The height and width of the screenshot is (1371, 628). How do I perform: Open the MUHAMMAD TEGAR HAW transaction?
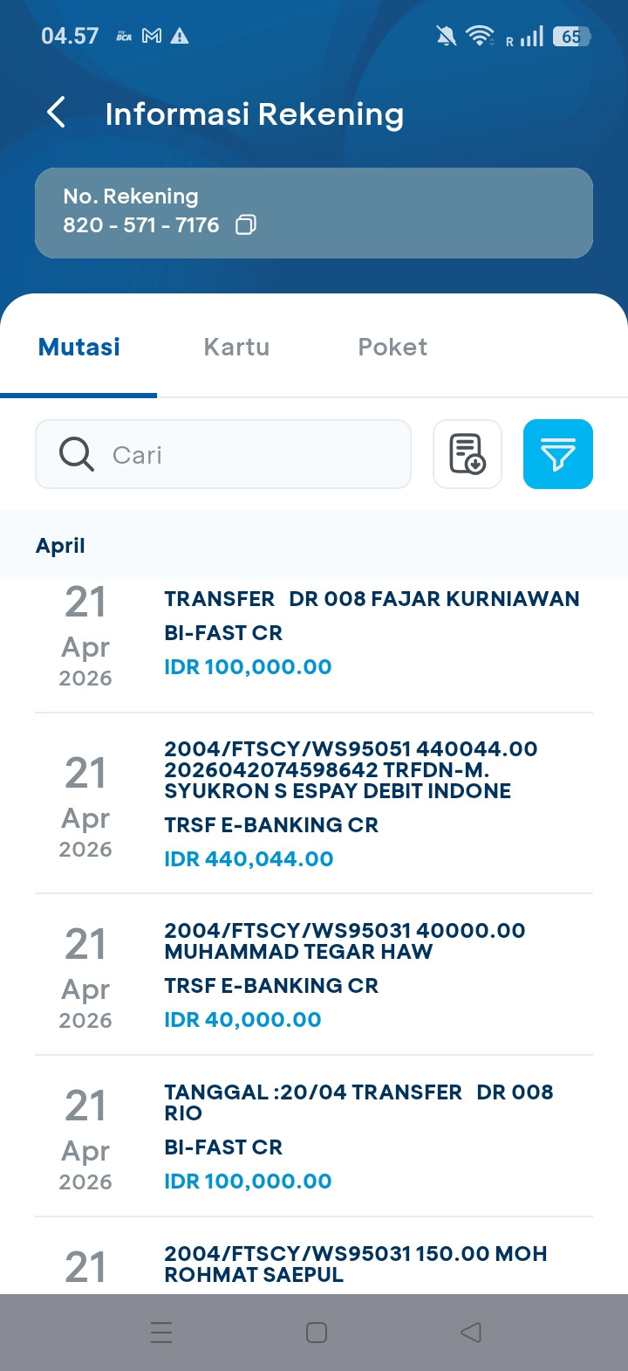[314, 975]
